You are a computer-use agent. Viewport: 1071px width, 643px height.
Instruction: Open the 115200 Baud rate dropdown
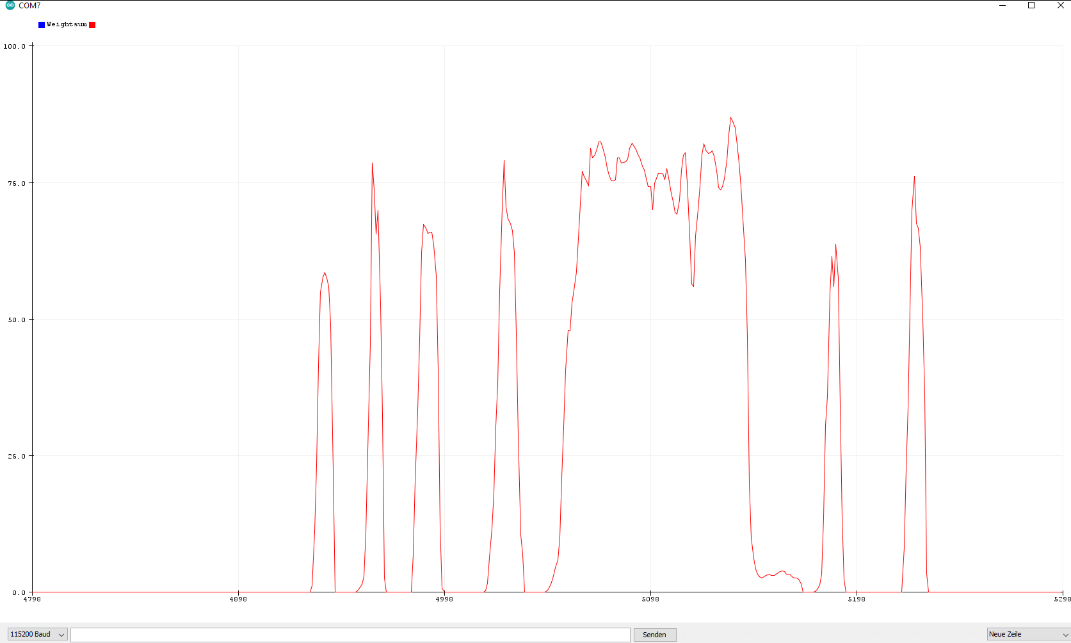click(x=37, y=634)
